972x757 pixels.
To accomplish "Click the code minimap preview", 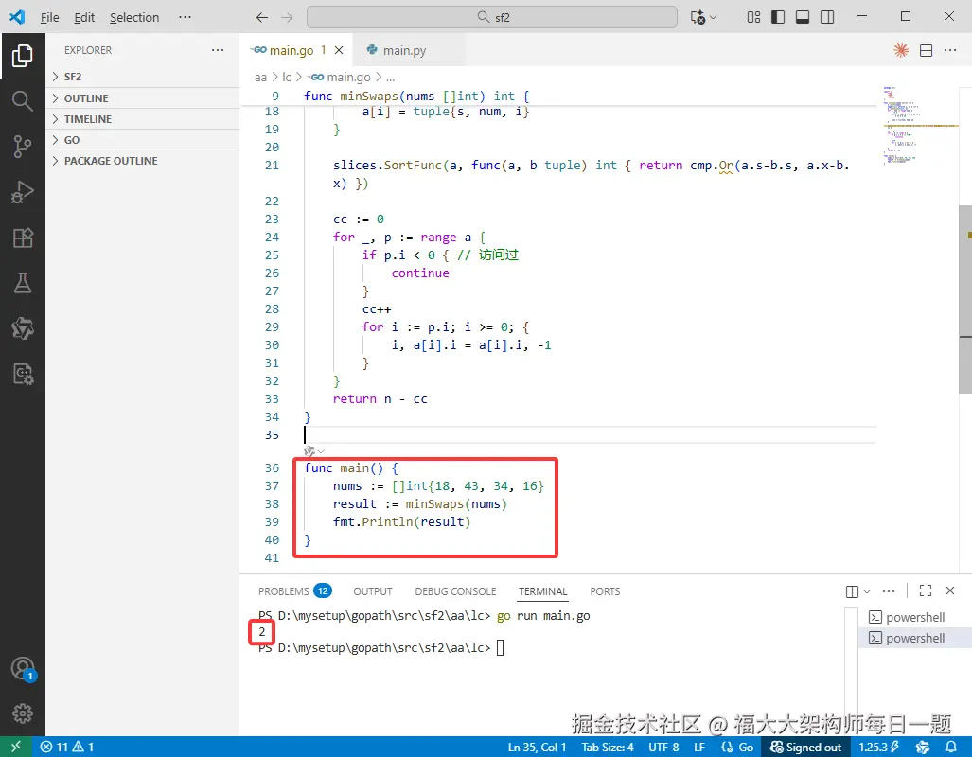I will [x=920, y=127].
